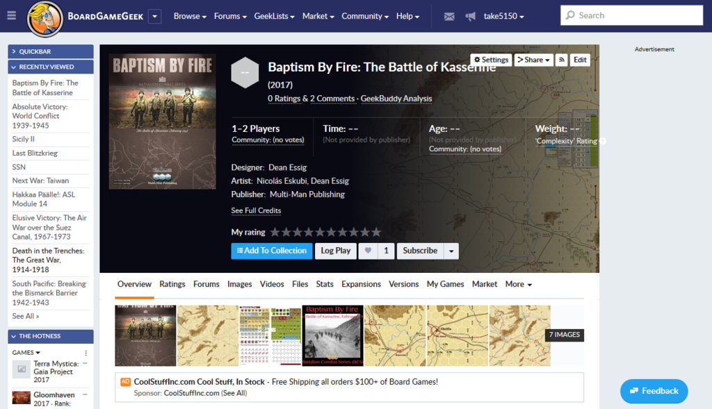This screenshot has width=712, height=409.
Task: Click the RSS feed icon beside Edit
Action: (x=562, y=60)
